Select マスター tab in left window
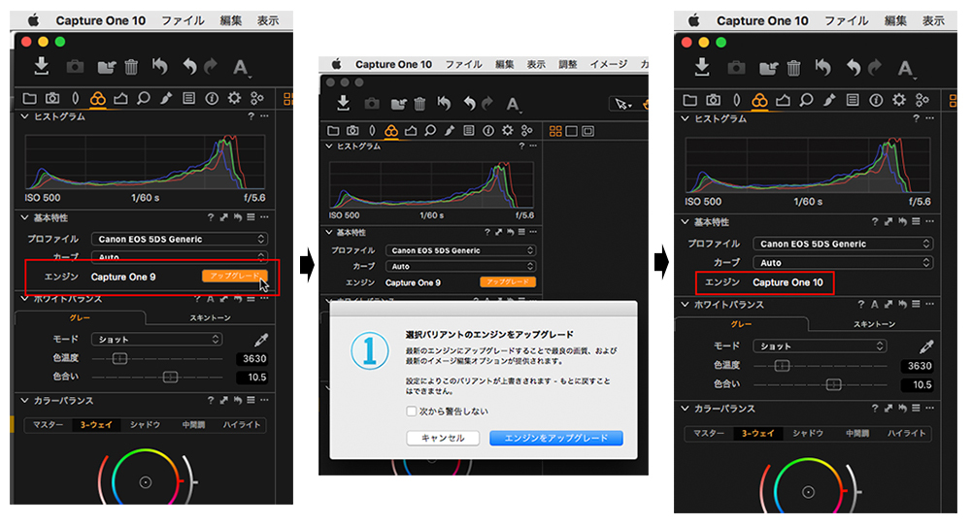Screen dimensions: 971x525 coord(48,425)
